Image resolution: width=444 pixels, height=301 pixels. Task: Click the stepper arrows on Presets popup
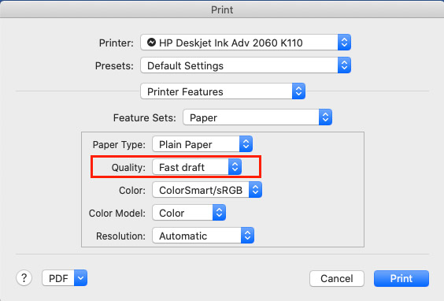(344, 65)
